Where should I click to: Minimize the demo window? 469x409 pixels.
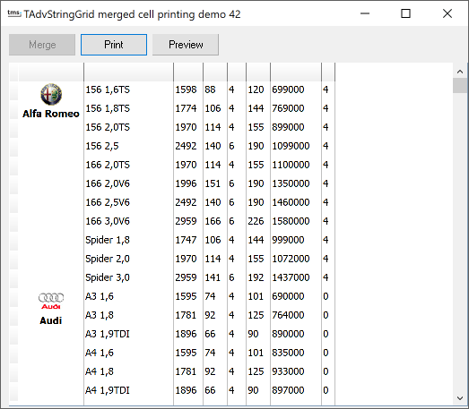tap(365, 13)
